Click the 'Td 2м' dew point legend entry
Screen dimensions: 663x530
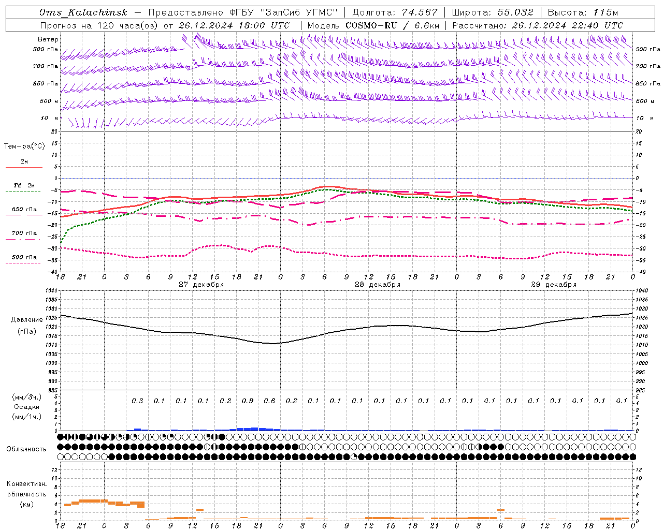24,185
